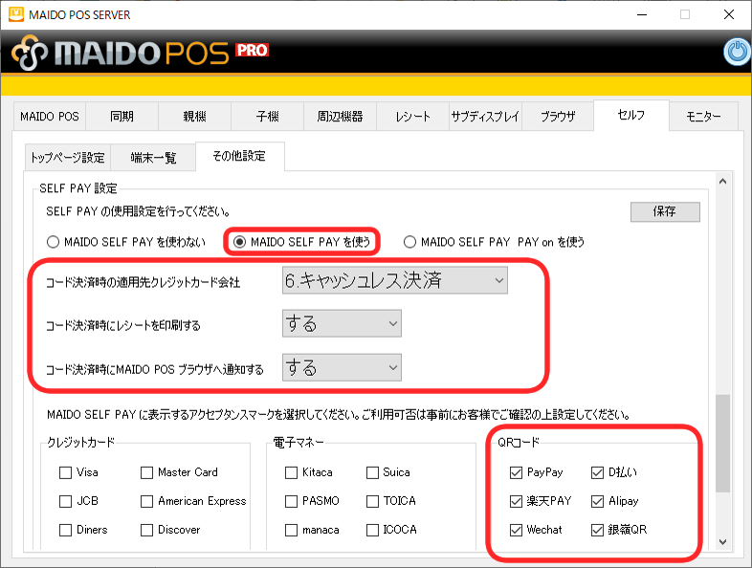Image resolution: width=752 pixels, height=568 pixels.
Task: Uncheck the PayPay checkbox
Action: 516,472
